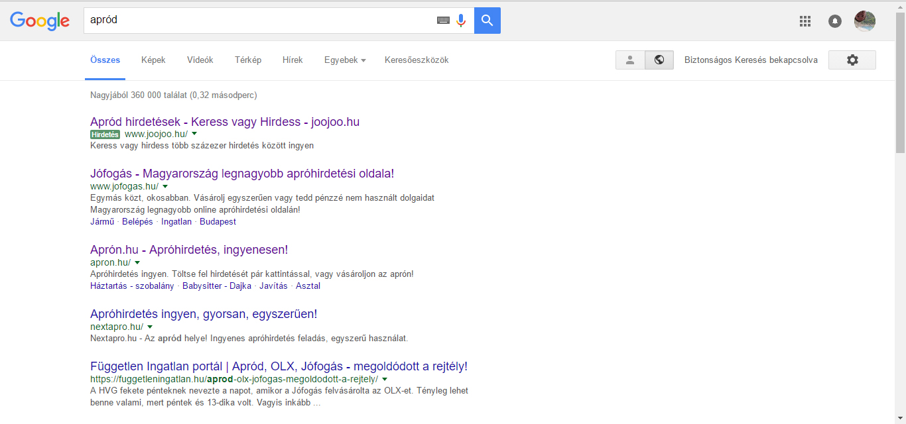Open Budapest sitelink under Jófogás
The width and height of the screenshot is (906, 424).
click(x=218, y=222)
